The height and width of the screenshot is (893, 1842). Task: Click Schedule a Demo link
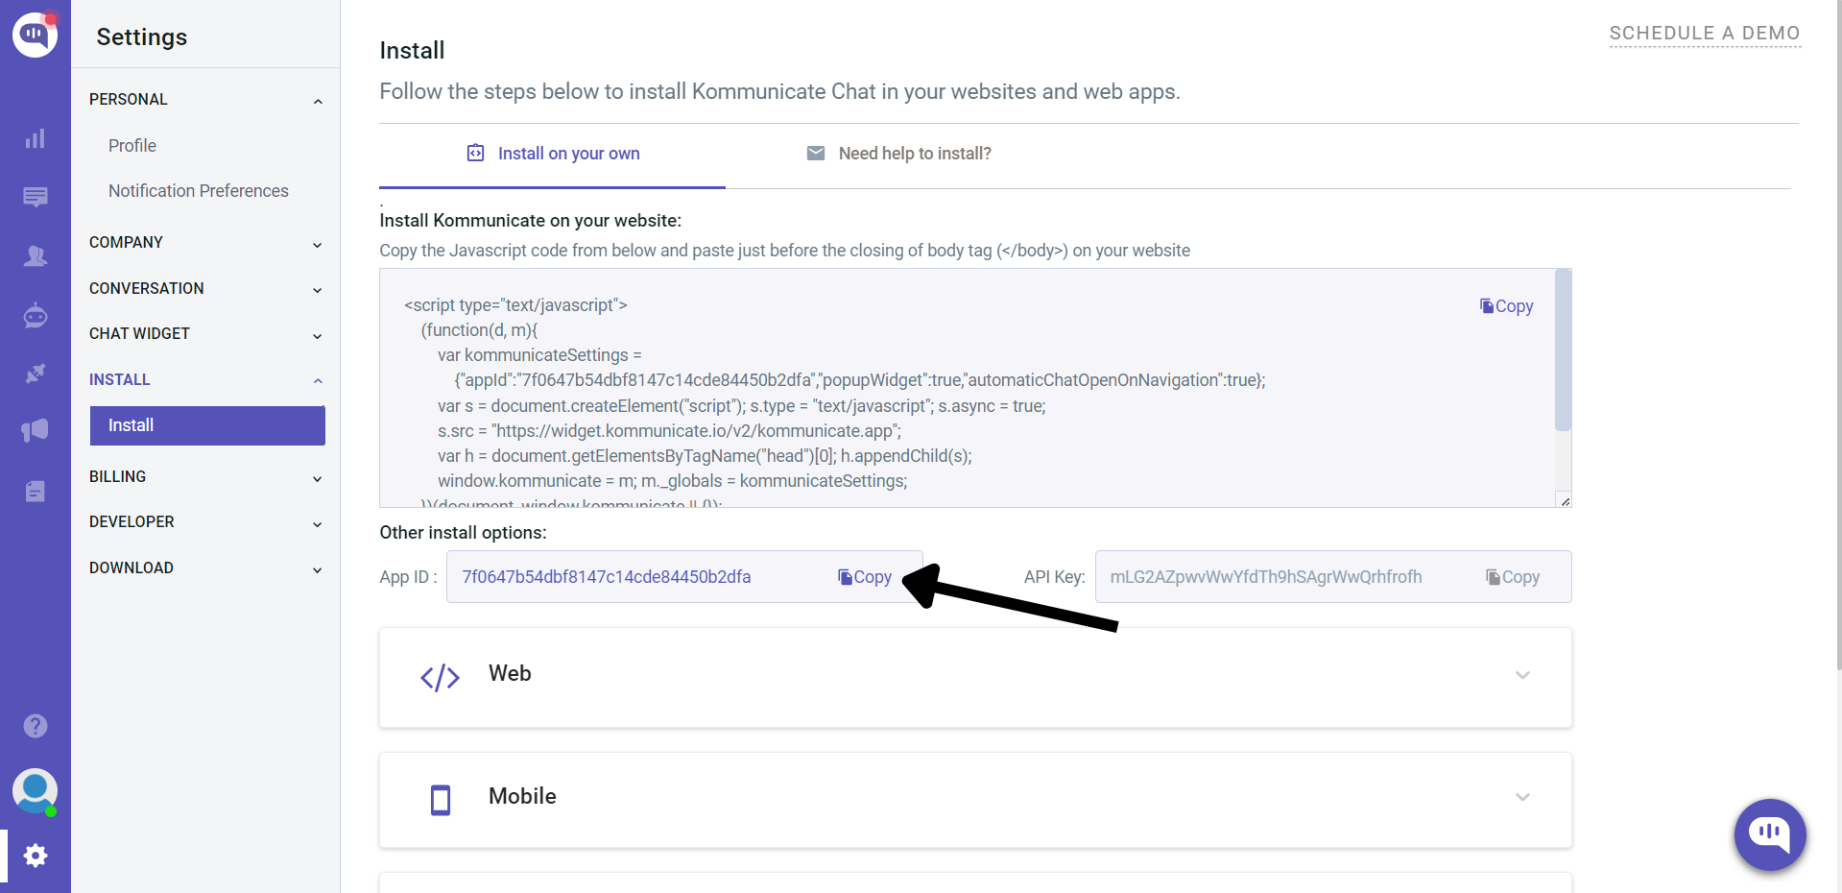(x=1705, y=34)
